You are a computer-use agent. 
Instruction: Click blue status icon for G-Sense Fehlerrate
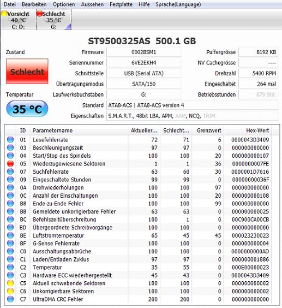tap(10, 243)
